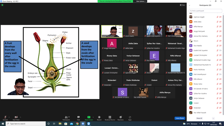Click the green encryption shield icon
Viewport: 224px width, 126px height.
pyautogui.click(x=2, y=5)
